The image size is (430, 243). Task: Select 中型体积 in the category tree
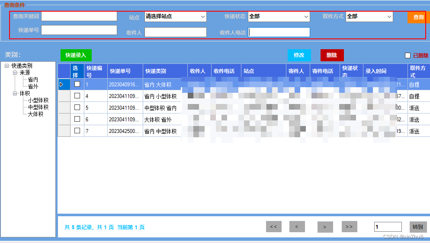pyautogui.click(x=38, y=107)
